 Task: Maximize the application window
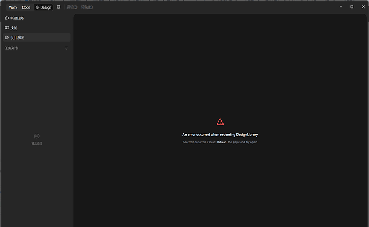pos(352,7)
